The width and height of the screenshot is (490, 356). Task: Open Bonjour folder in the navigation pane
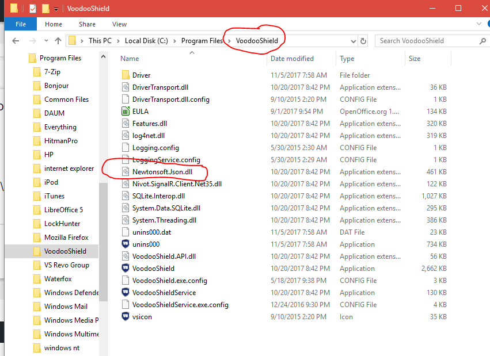tap(56, 86)
